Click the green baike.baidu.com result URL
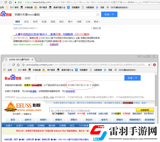Image resolution: width=160 pixels, height=142 pixels. point(29,45)
